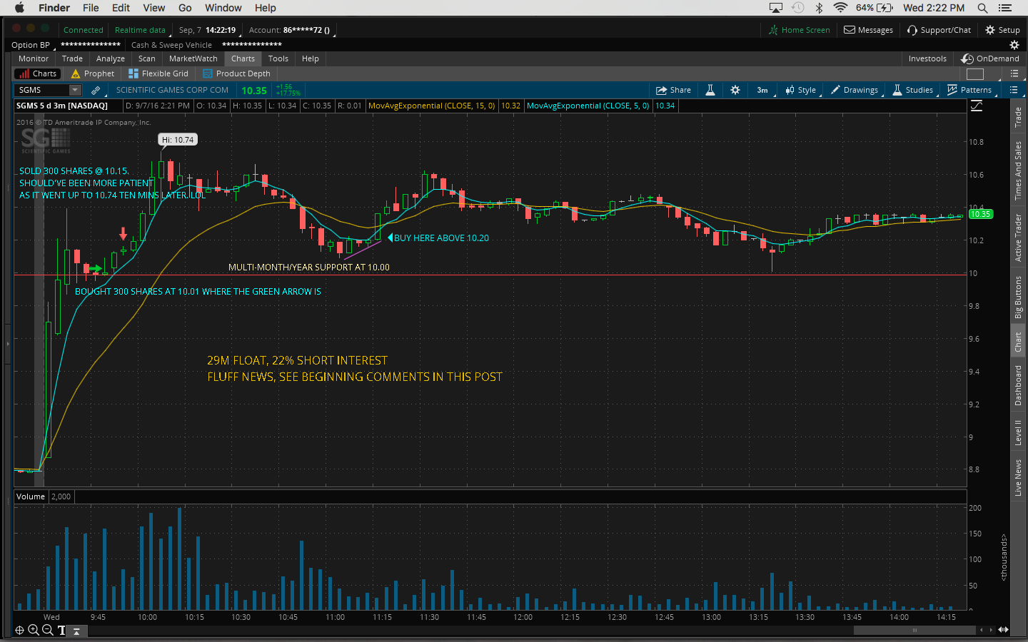The image size is (1028, 642).
Task: Go to the Home Screen
Action: (x=799, y=30)
